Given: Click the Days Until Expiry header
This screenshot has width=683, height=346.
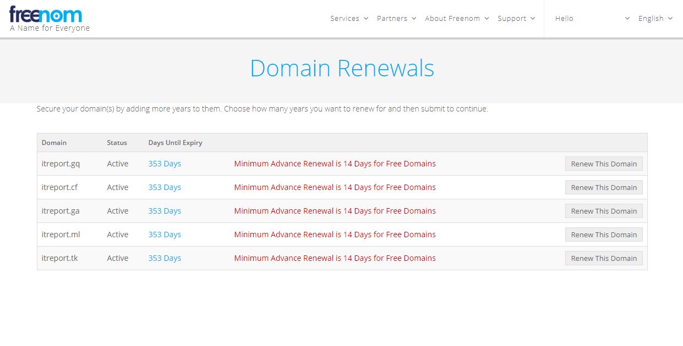Looking at the screenshot, I should pyautogui.click(x=175, y=142).
